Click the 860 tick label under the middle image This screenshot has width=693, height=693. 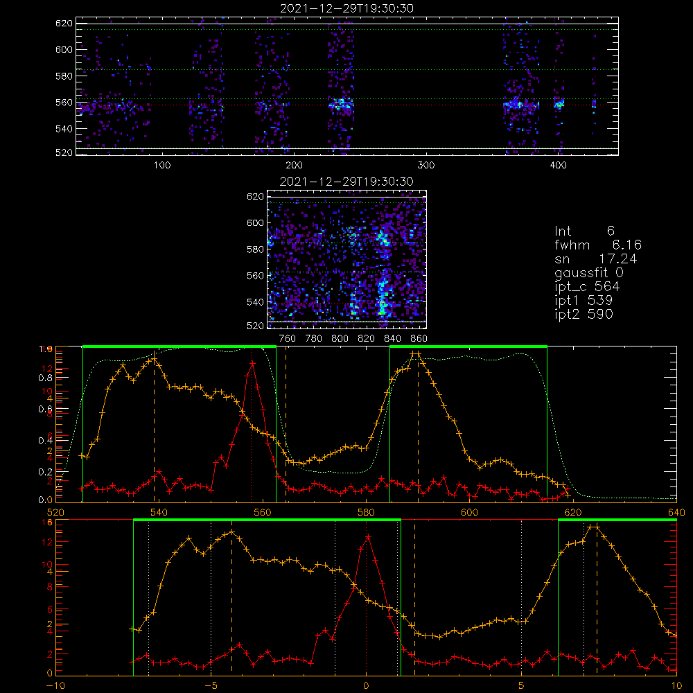[x=419, y=339]
